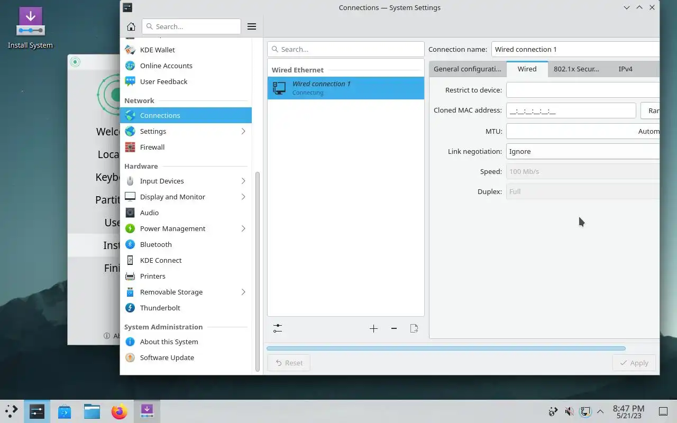
Task: Open KDE Wallet settings
Action: point(186,50)
